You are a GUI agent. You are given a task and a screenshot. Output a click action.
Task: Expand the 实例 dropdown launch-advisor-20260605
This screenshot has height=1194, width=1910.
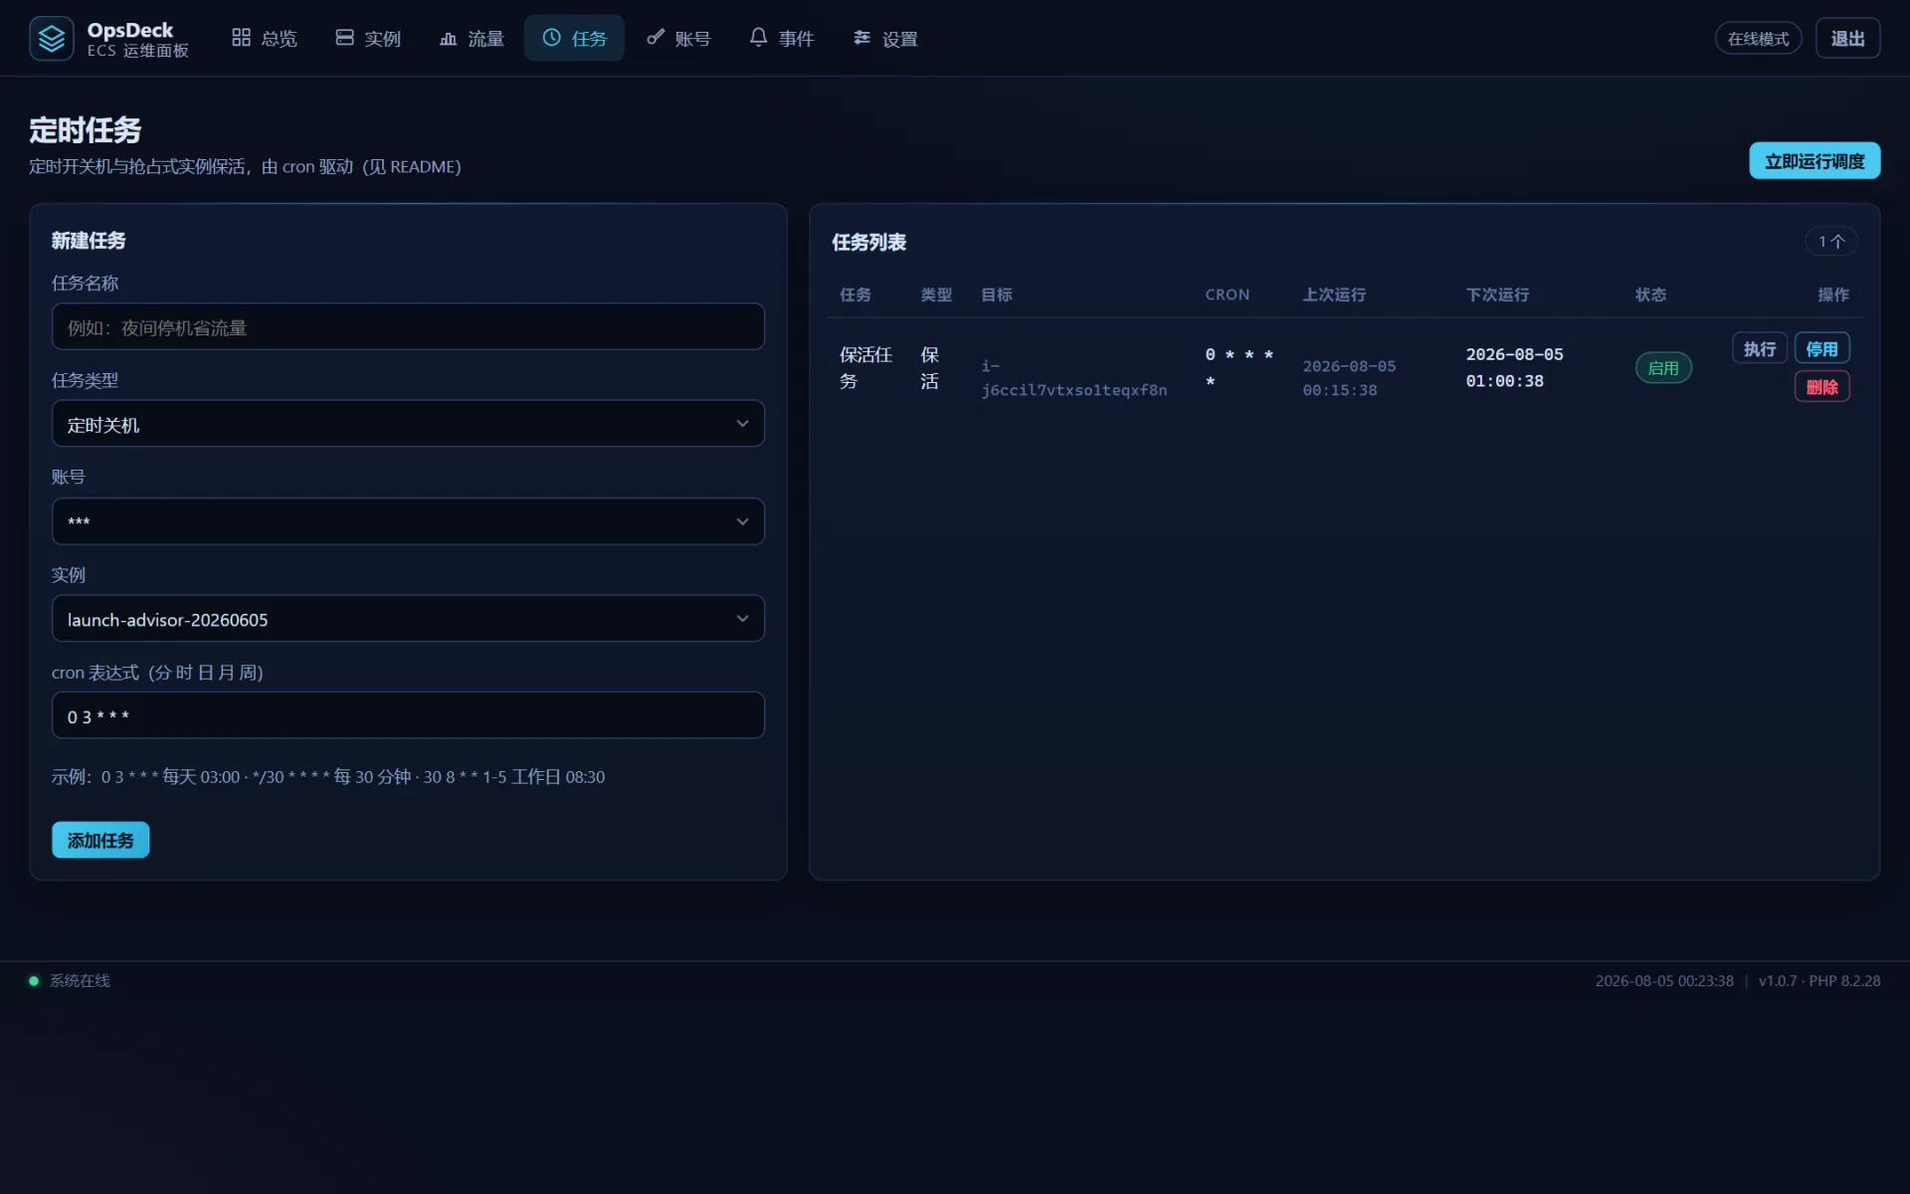click(408, 619)
